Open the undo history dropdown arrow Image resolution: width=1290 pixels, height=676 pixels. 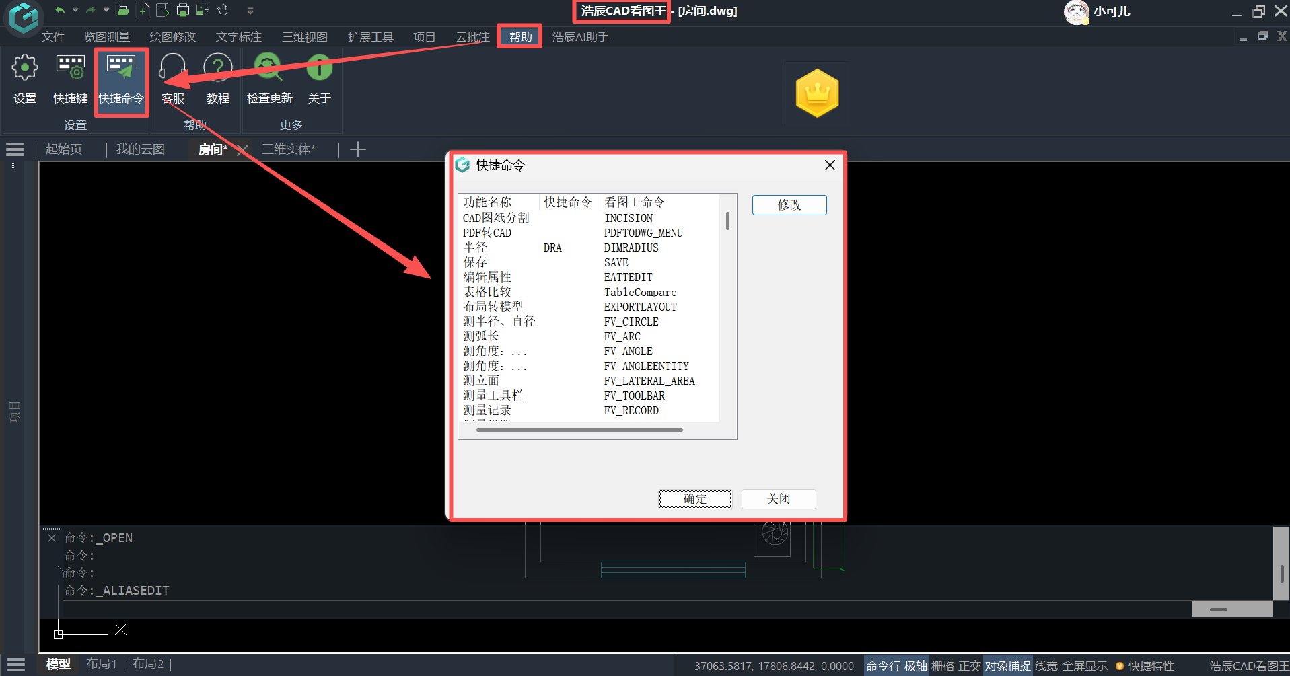pyautogui.click(x=75, y=10)
